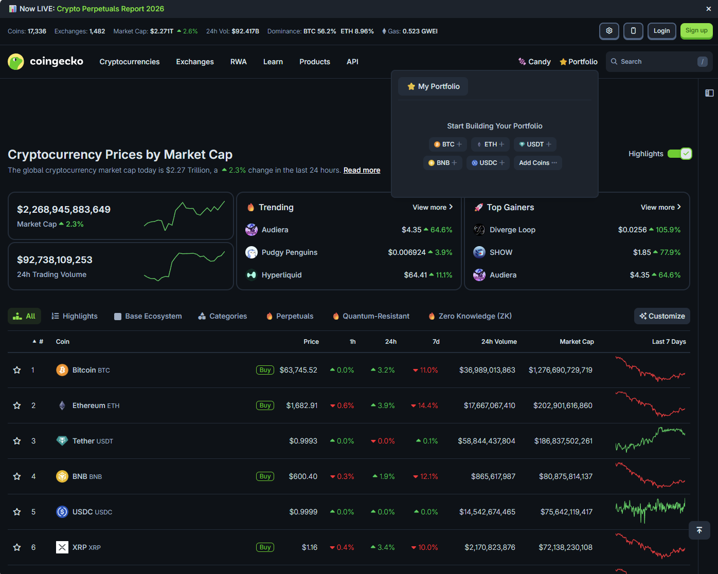Click the XRP coin icon

[x=62, y=547]
